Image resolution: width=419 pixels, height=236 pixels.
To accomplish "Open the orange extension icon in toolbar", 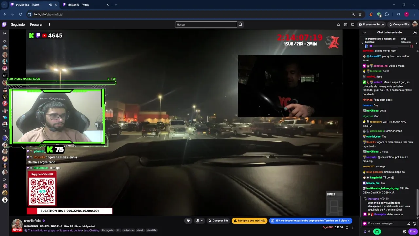I will tap(371, 14).
